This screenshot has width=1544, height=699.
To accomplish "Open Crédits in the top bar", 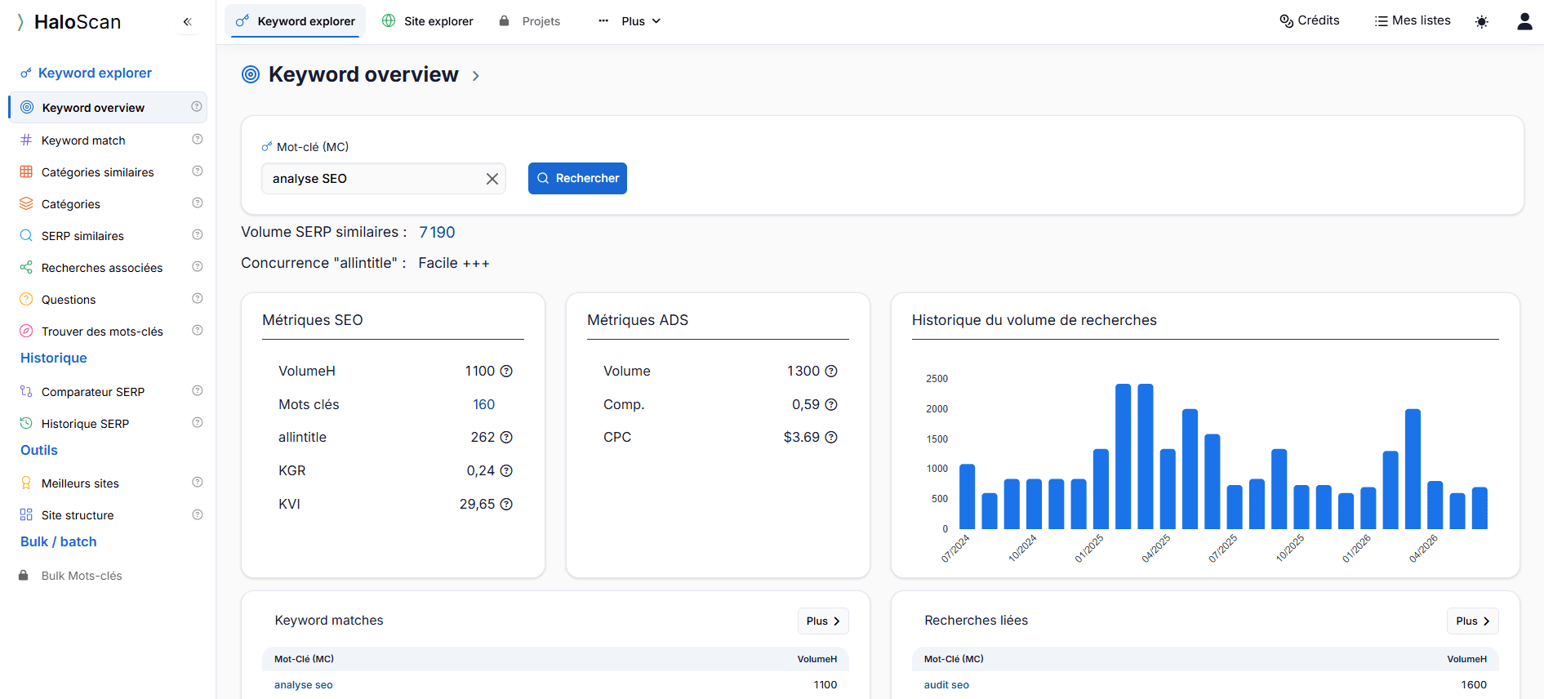I will pyautogui.click(x=1310, y=20).
